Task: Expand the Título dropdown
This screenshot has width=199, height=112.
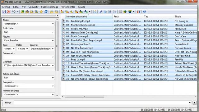Action: [x=53, y=24]
